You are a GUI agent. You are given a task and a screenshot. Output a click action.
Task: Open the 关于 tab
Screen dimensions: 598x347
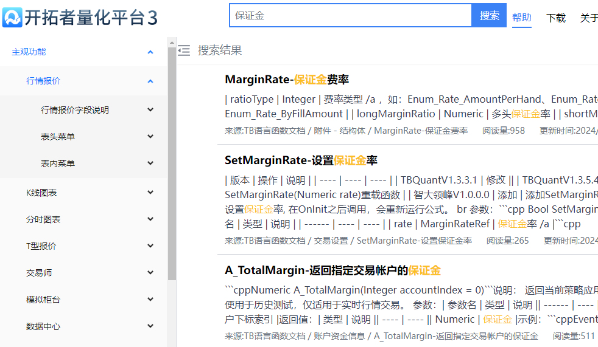(589, 18)
